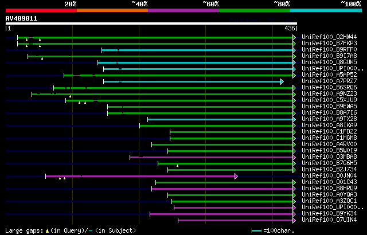The height and width of the screenshot is (235, 367).
Task: Click the purple ~60% identity legend segment
Action: 183,10
